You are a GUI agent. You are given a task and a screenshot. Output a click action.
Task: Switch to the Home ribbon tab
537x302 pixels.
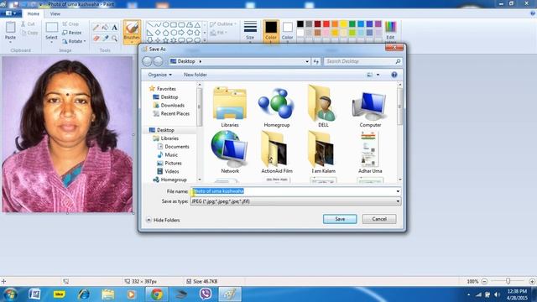point(34,13)
